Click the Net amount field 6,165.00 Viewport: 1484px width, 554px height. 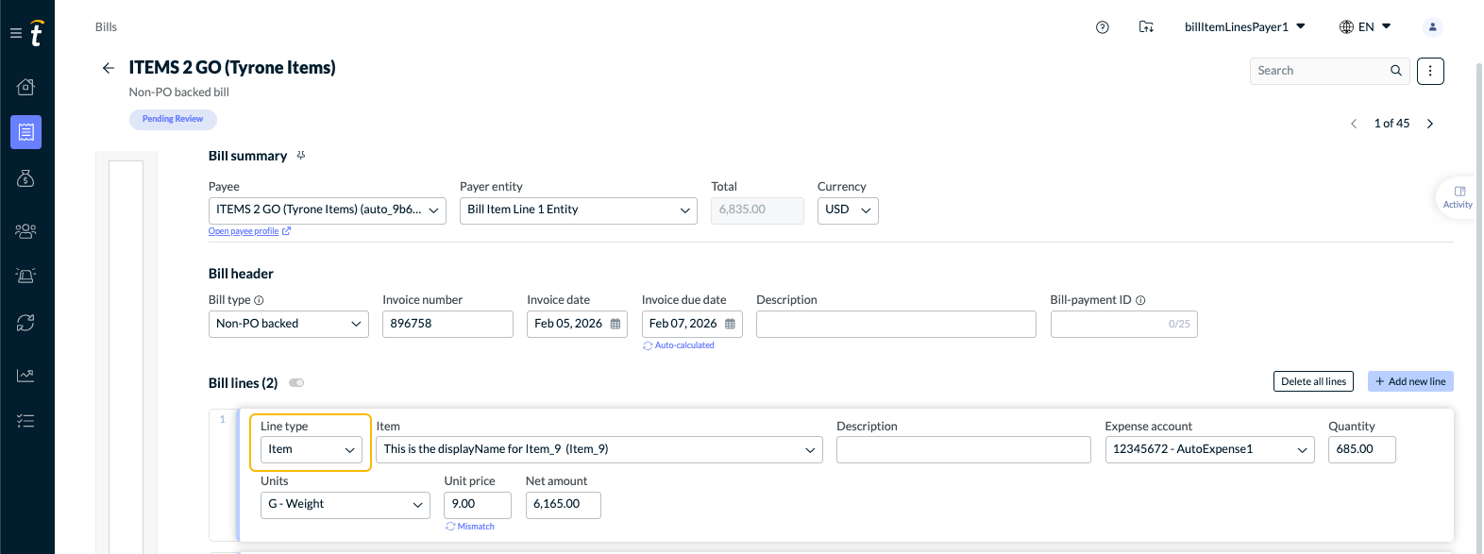[563, 505]
